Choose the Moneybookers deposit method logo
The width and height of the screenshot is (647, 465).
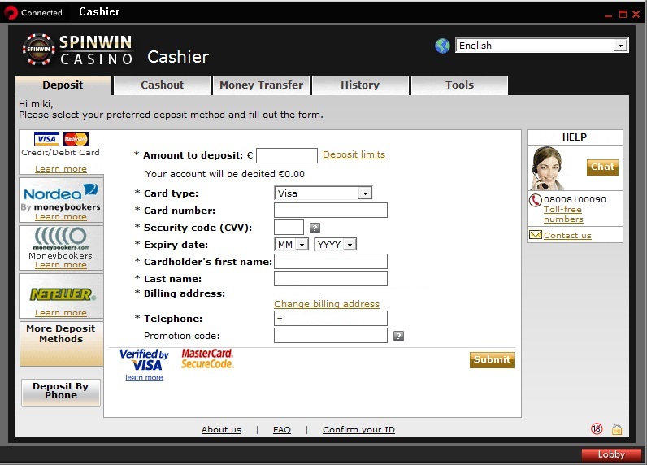(61, 239)
